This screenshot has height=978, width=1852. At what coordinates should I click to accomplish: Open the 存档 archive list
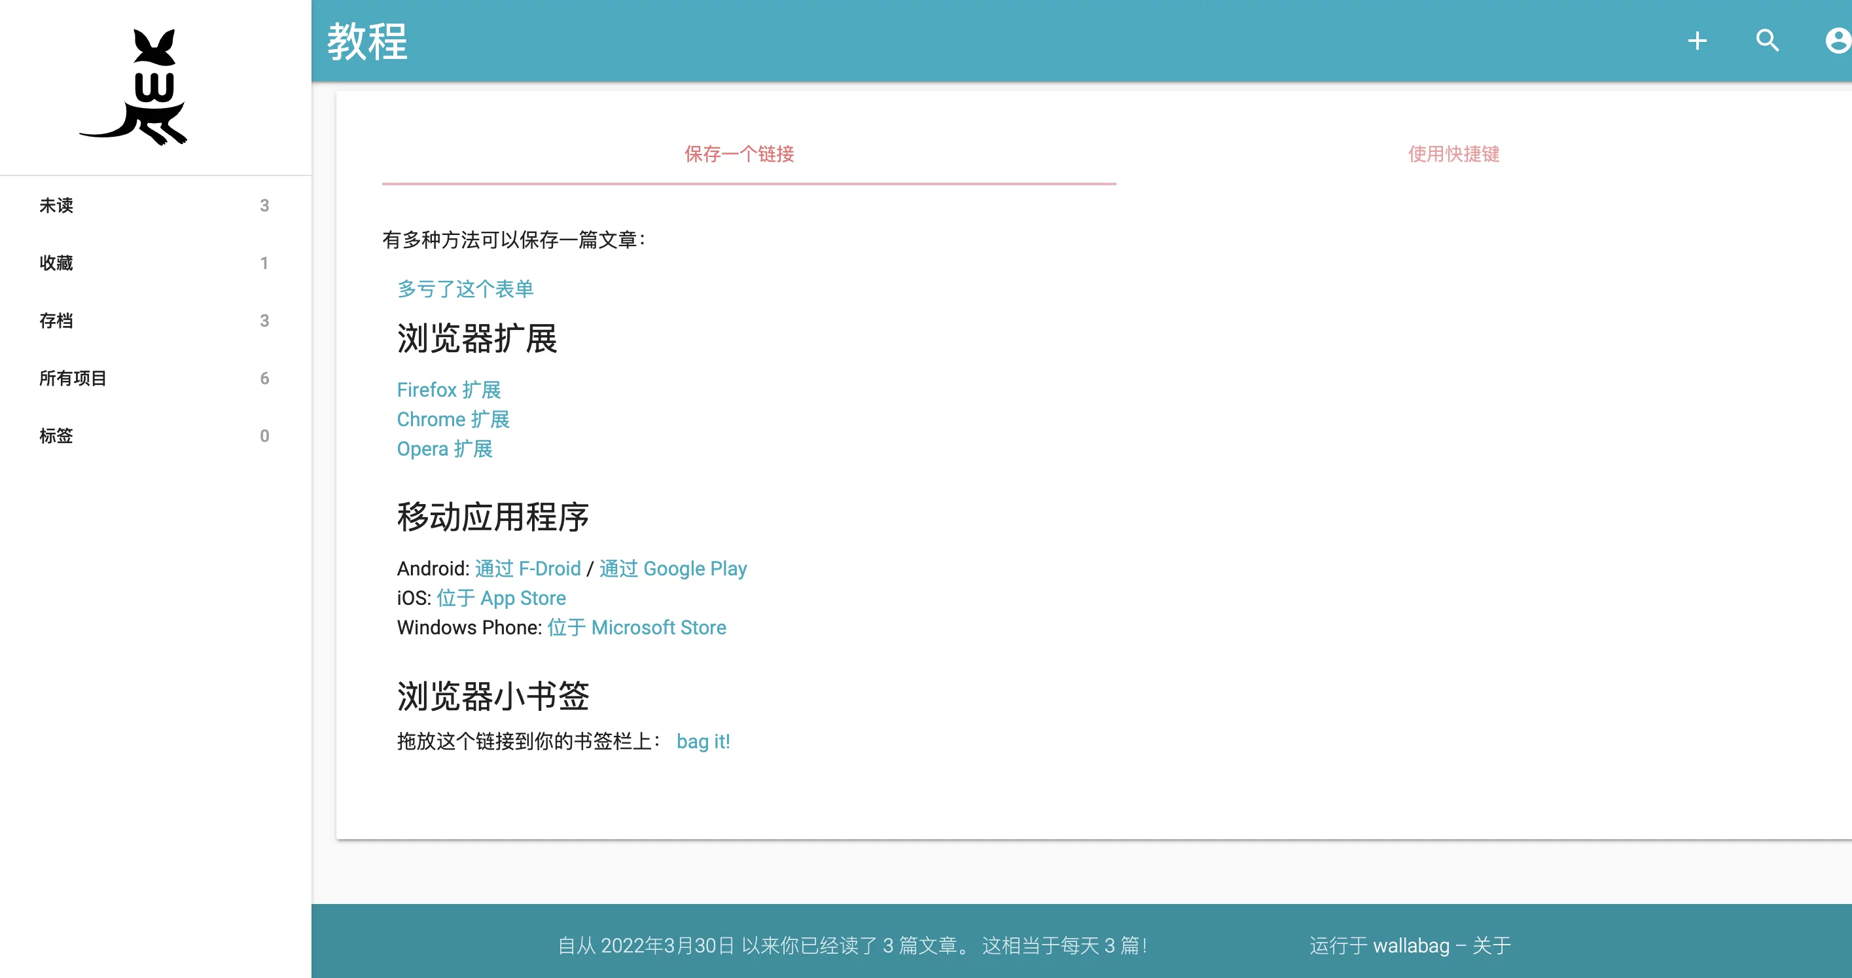pos(56,321)
